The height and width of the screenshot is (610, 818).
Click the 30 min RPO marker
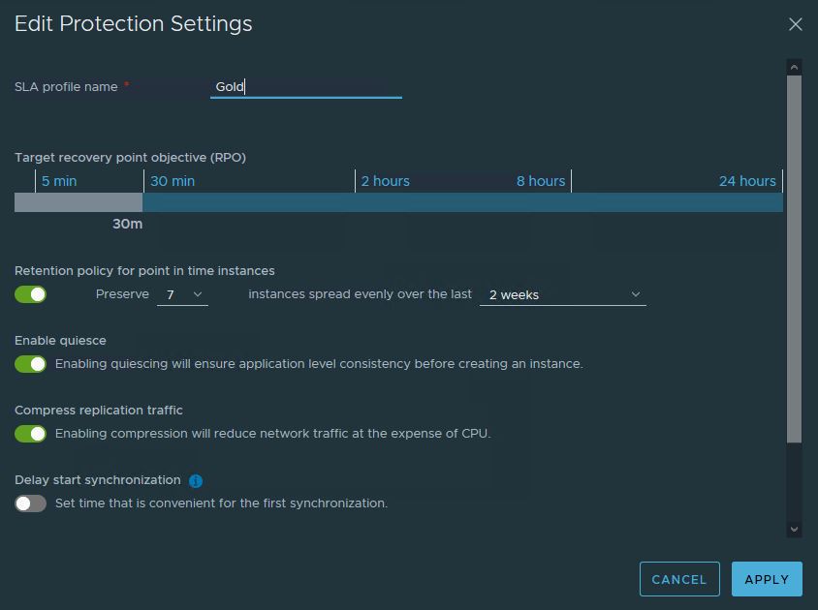[173, 181]
